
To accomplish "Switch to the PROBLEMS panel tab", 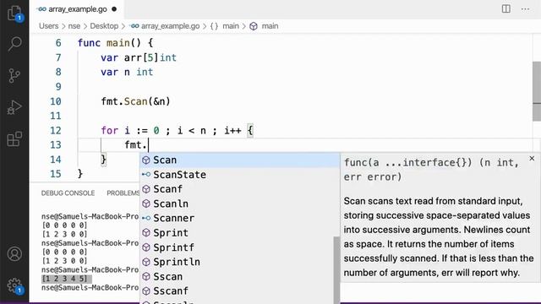I will (123, 193).
